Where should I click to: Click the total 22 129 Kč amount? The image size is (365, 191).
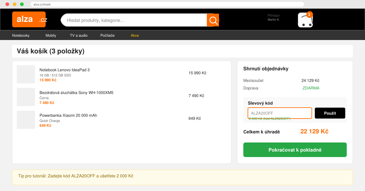pos(314,131)
